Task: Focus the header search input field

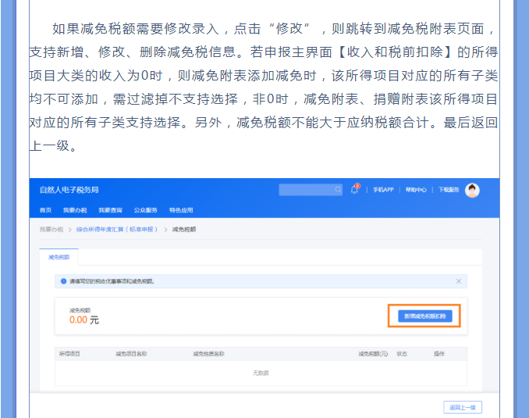Action: point(311,190)
